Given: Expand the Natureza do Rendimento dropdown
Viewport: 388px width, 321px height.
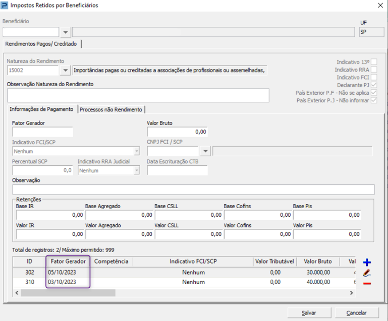Looking at the screenshot, I should 65,71.
